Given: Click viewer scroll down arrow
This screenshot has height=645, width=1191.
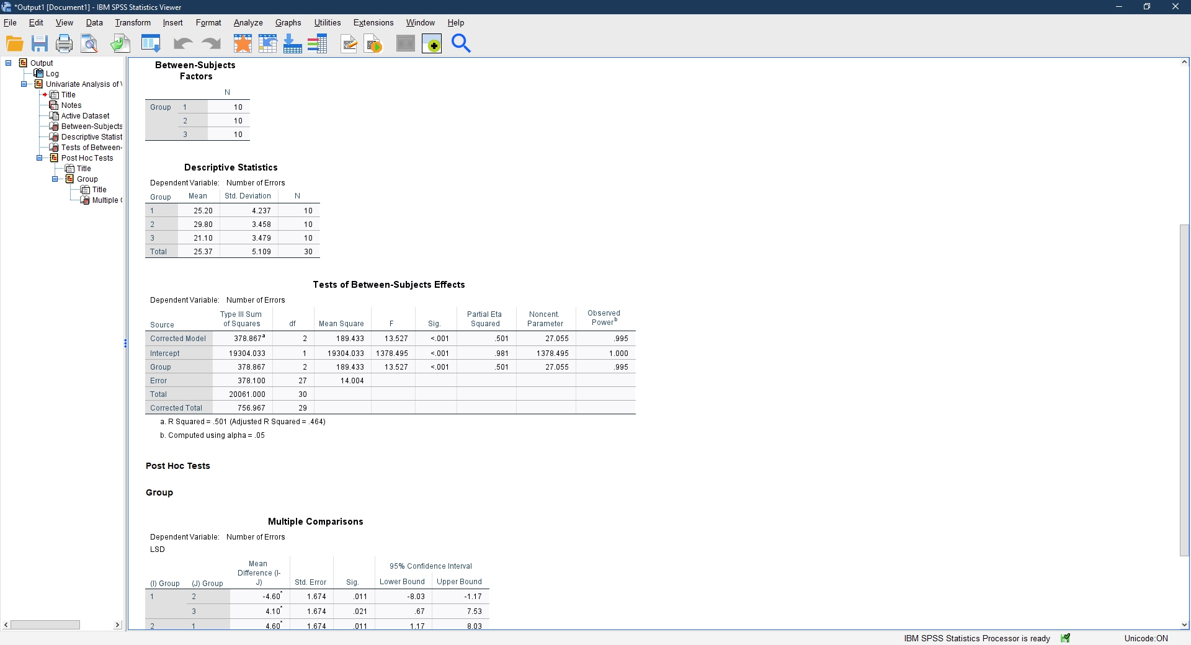Looking at the screenshot, I should click(x=1184, y=625).
